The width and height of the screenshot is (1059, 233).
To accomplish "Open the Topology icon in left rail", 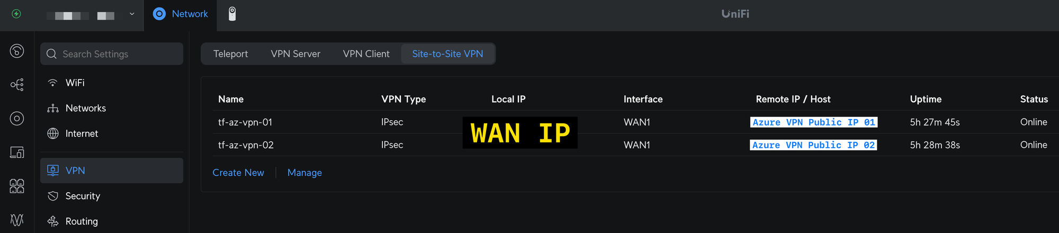I will pyautogui.click(x=17, y=85).
